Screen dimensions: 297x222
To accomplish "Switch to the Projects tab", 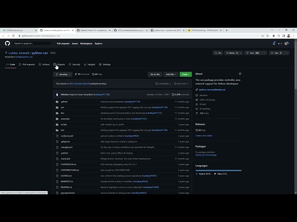I will click(59, 65).
